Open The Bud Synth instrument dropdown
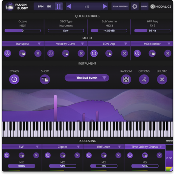The image size is (175, 175). click(87, 78)
